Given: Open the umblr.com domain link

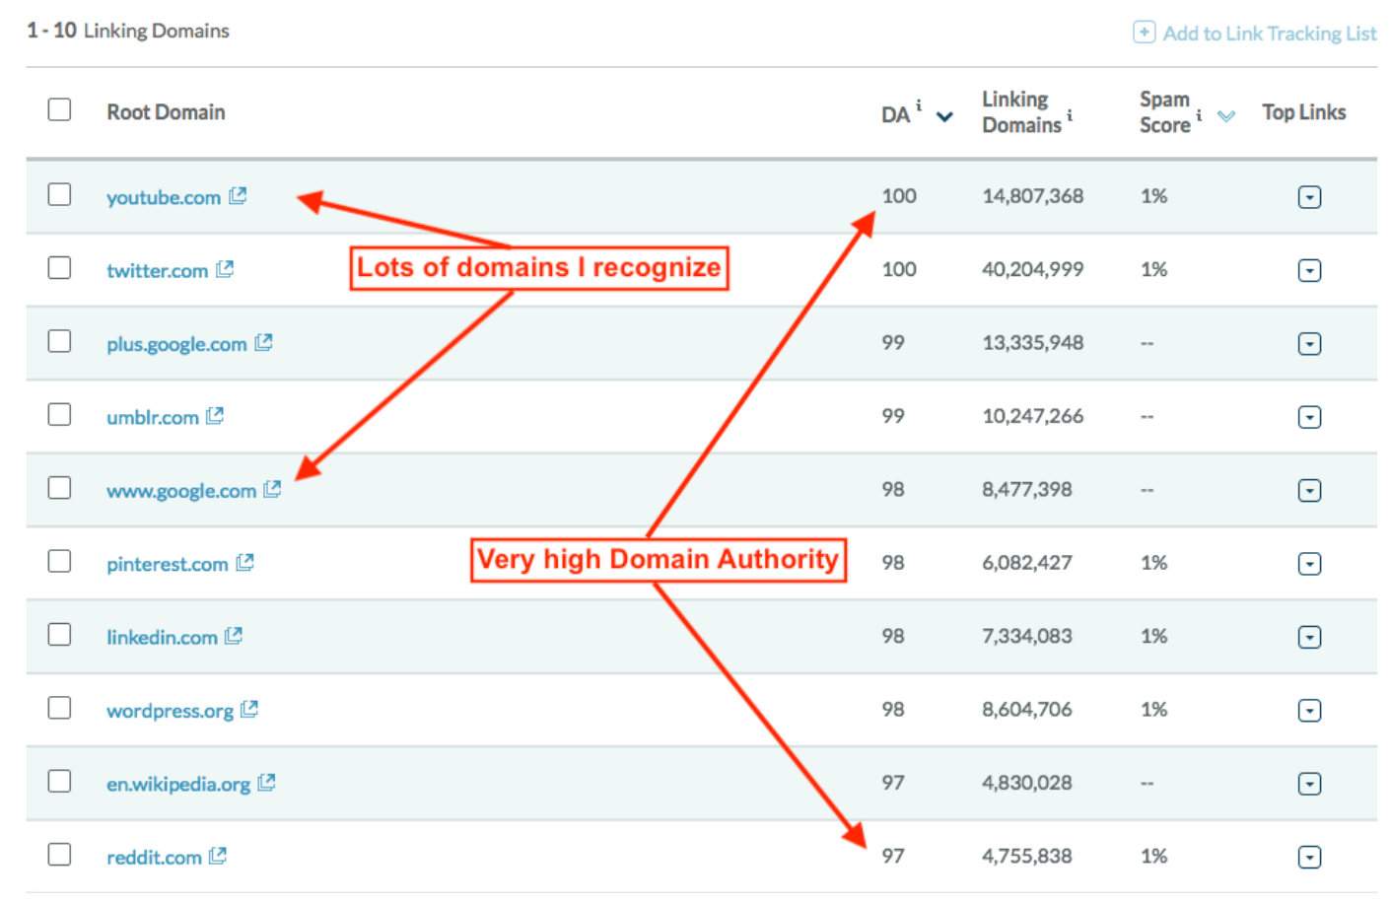Looking at the screenshot, I should 153,417.
